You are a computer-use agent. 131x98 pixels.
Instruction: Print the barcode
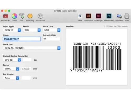pyautogui.click(x=127, y=18)
